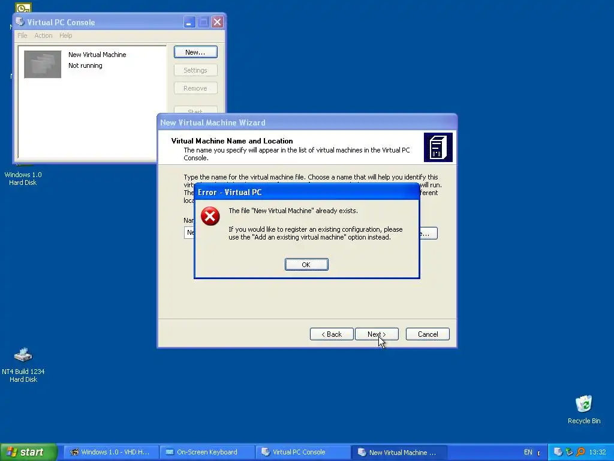Open the Help menu in Virtual PC Console

pyautogui.click(x=66, y=35)
